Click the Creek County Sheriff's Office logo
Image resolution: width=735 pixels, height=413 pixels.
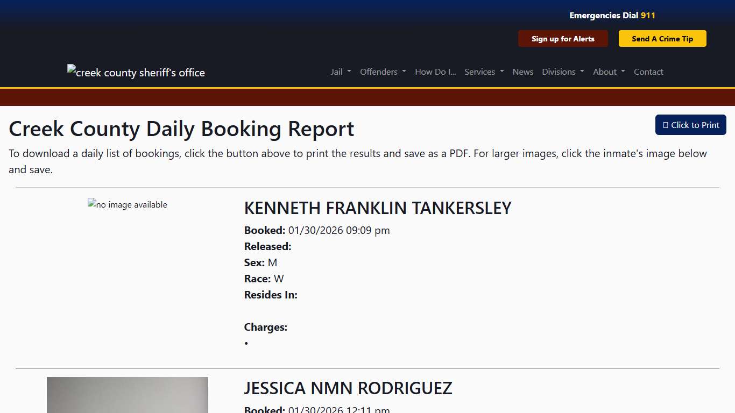click(136, 72)
